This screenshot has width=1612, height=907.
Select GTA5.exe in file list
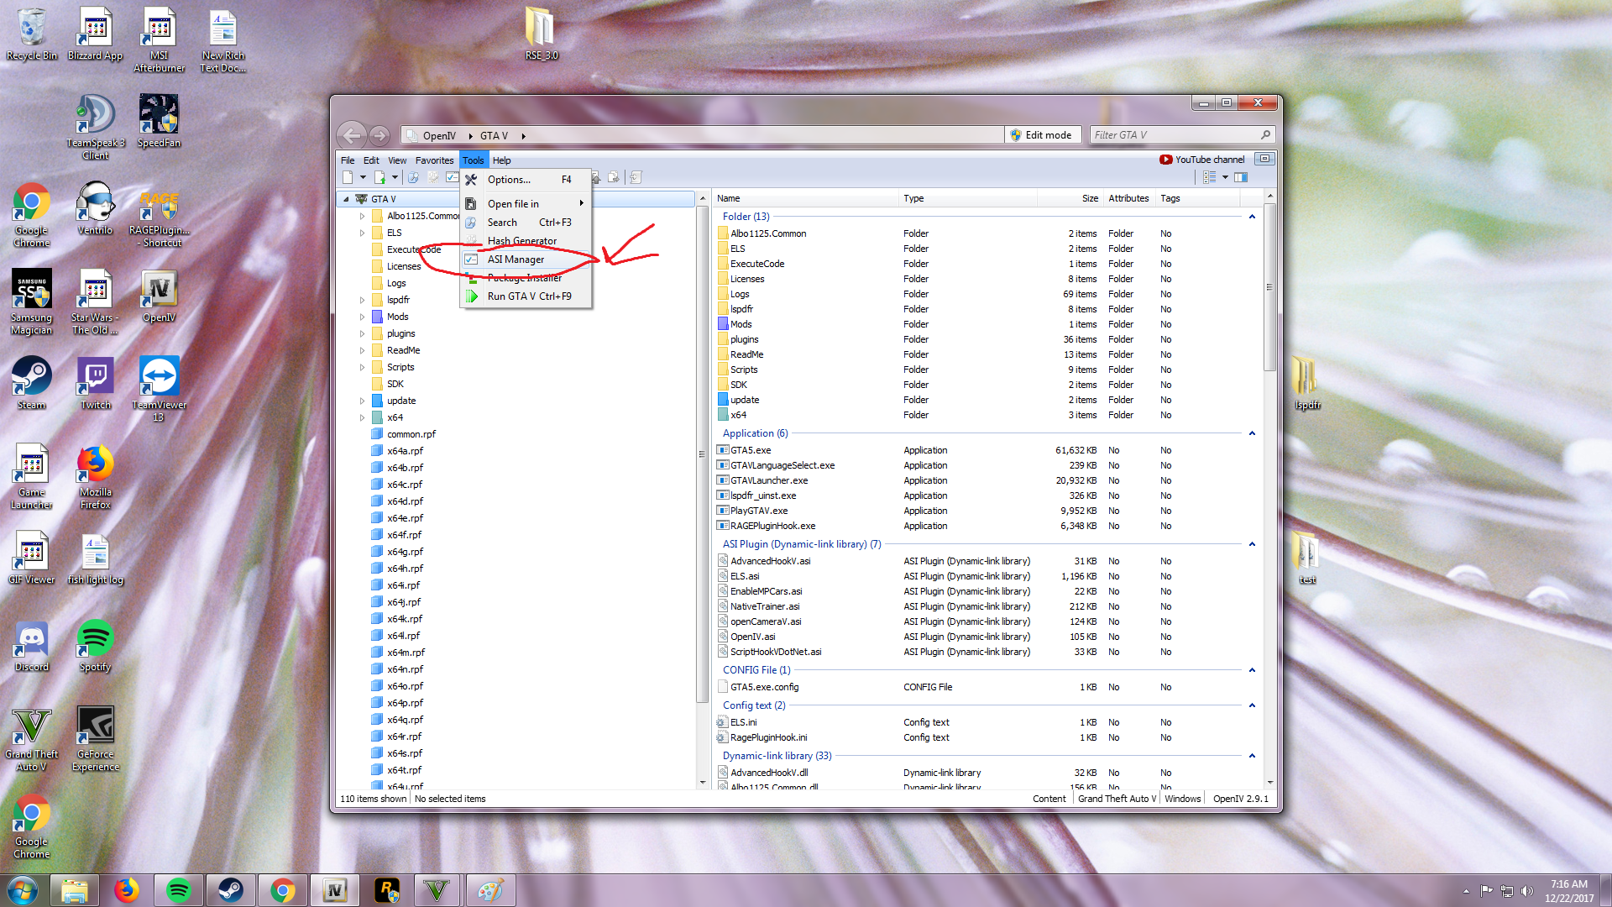(751, 450)
